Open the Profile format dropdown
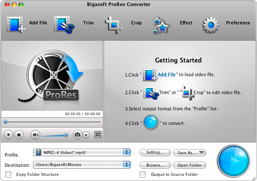This screenshot has height=181, width=257. click(x=82, y=152)
